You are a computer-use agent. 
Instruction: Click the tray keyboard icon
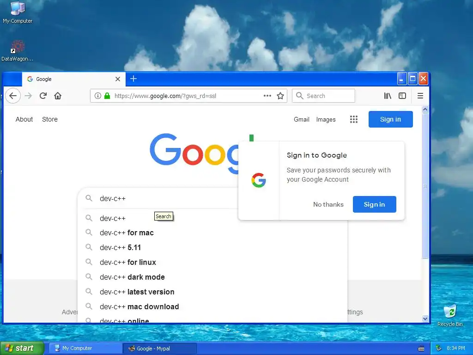(x=421, y=349)
